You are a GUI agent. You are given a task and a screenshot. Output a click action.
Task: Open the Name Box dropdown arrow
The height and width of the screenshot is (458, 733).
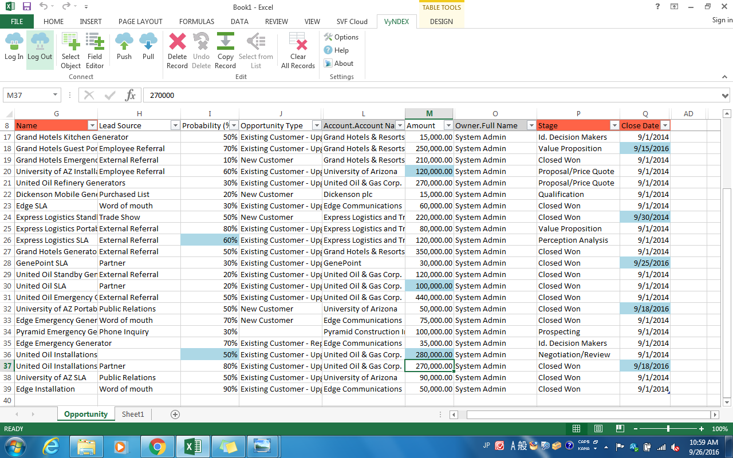tap(56, 96)
